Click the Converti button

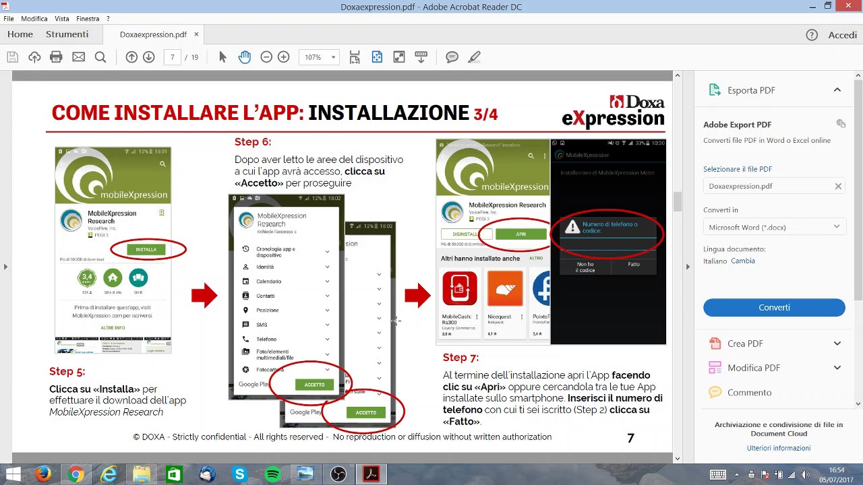(774, 307)
